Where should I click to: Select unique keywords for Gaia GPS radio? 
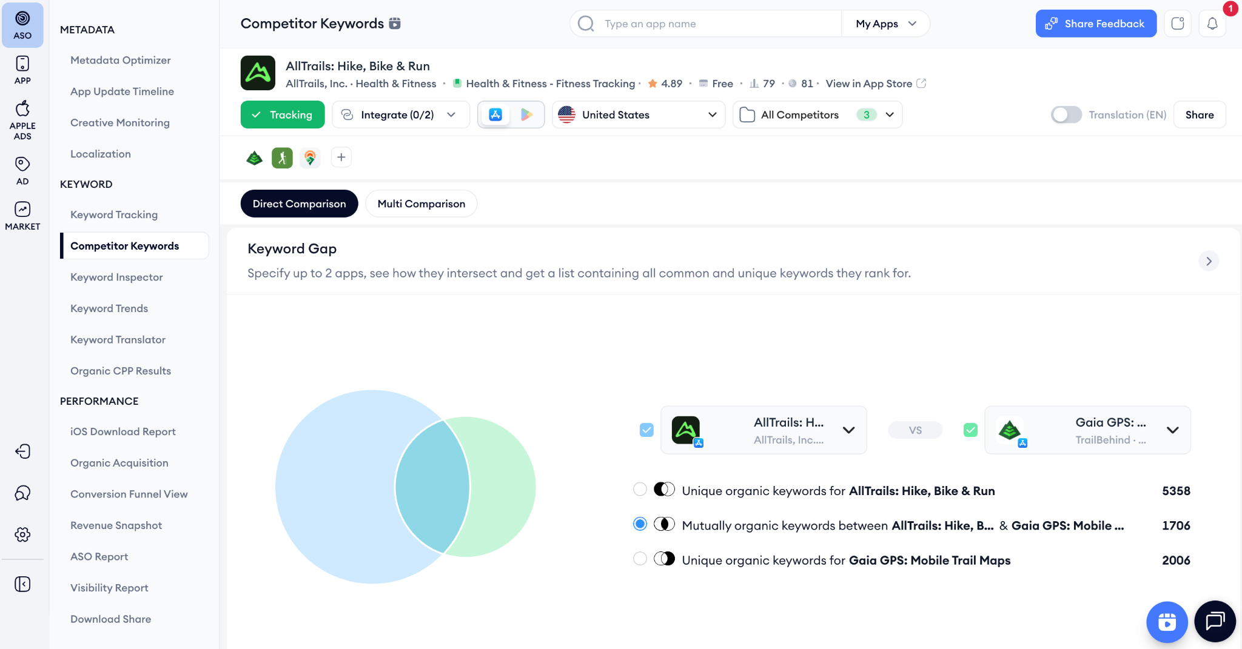640,558
